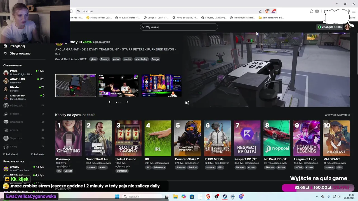Screen dimensions: 358x201
Task: Go to next featured stream arrow
Action: tap(127, 102)
